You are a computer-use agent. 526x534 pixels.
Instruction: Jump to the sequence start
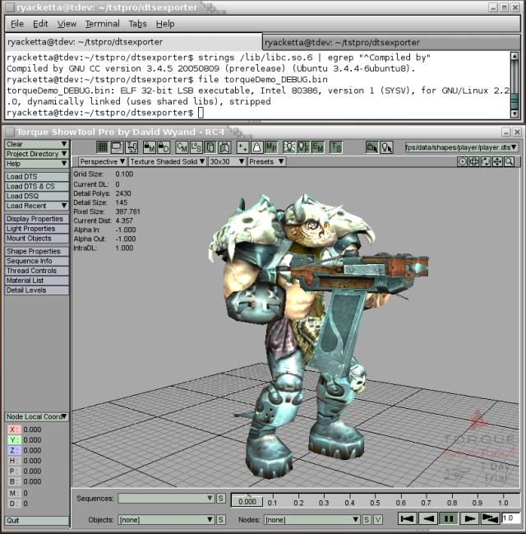point(407,518)
